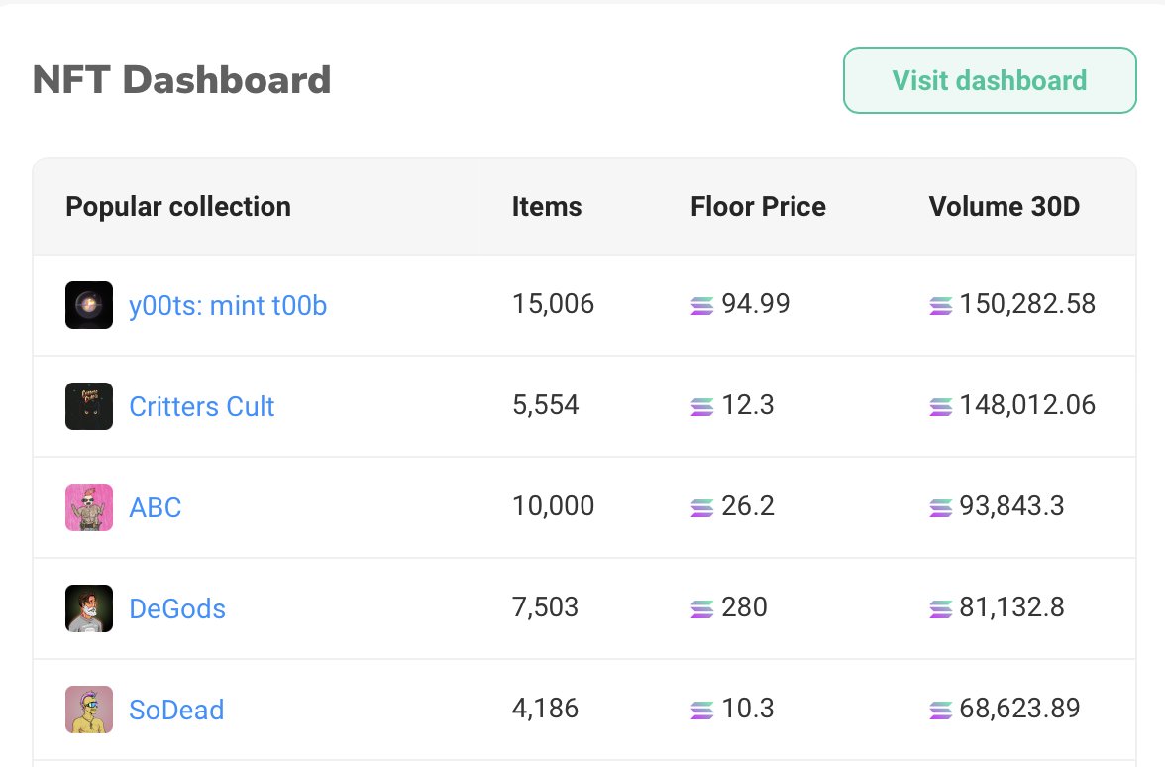
Task: Click the Popular collection column header
Action: [178, 207]
